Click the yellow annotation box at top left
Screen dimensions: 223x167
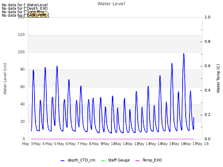[x=38, y=15]
